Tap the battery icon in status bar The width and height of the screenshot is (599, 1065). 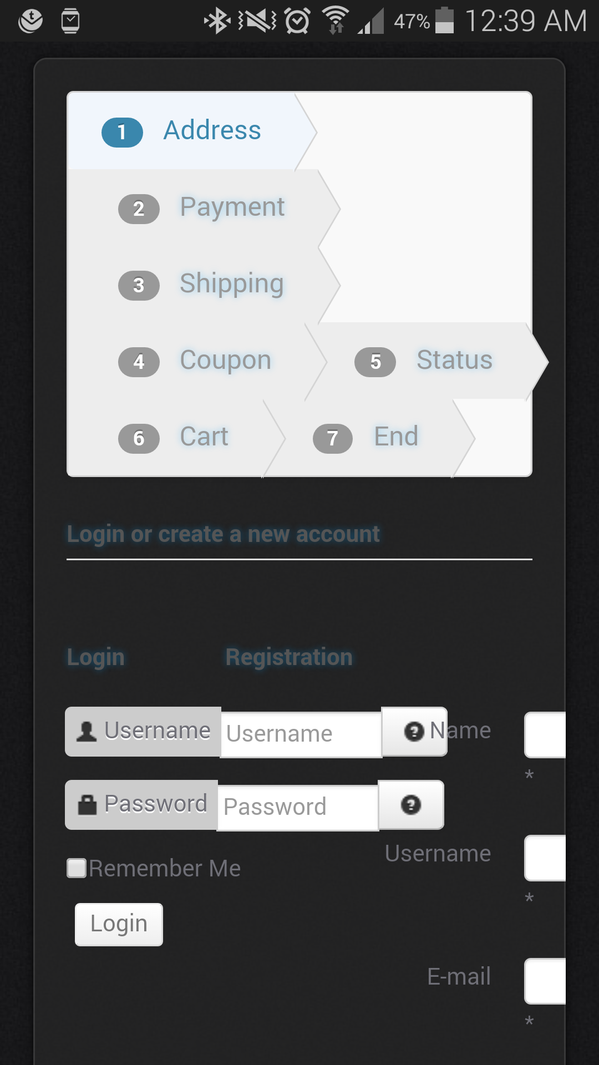(x=444, y=21)
